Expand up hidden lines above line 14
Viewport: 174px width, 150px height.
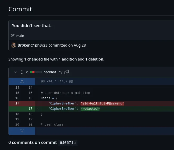pyautogui.click(x=22, y=81)
